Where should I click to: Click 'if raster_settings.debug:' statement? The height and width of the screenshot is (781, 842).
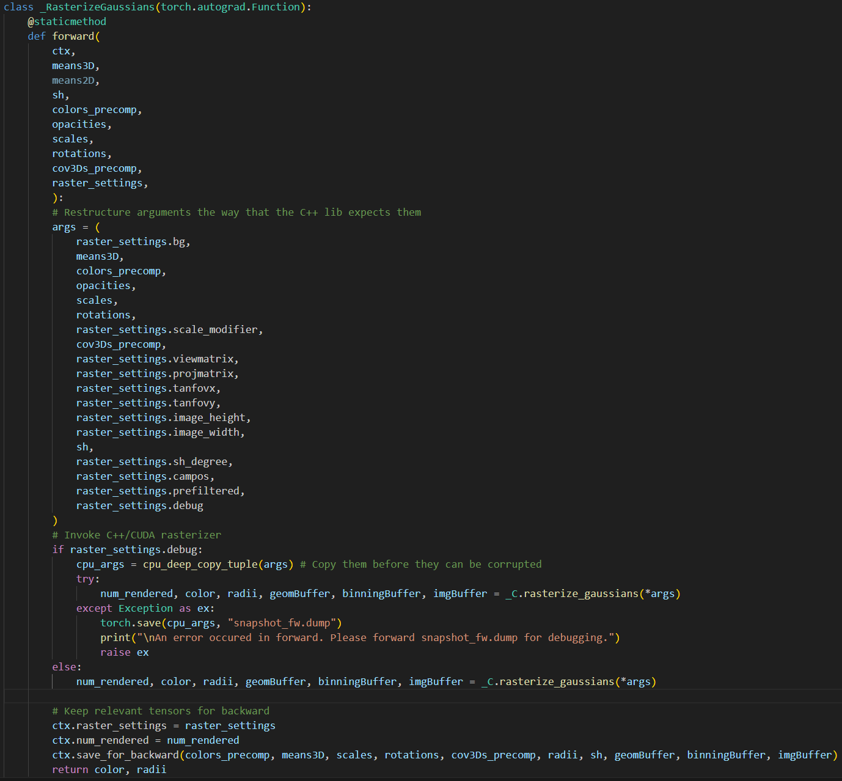click(127, 550)
